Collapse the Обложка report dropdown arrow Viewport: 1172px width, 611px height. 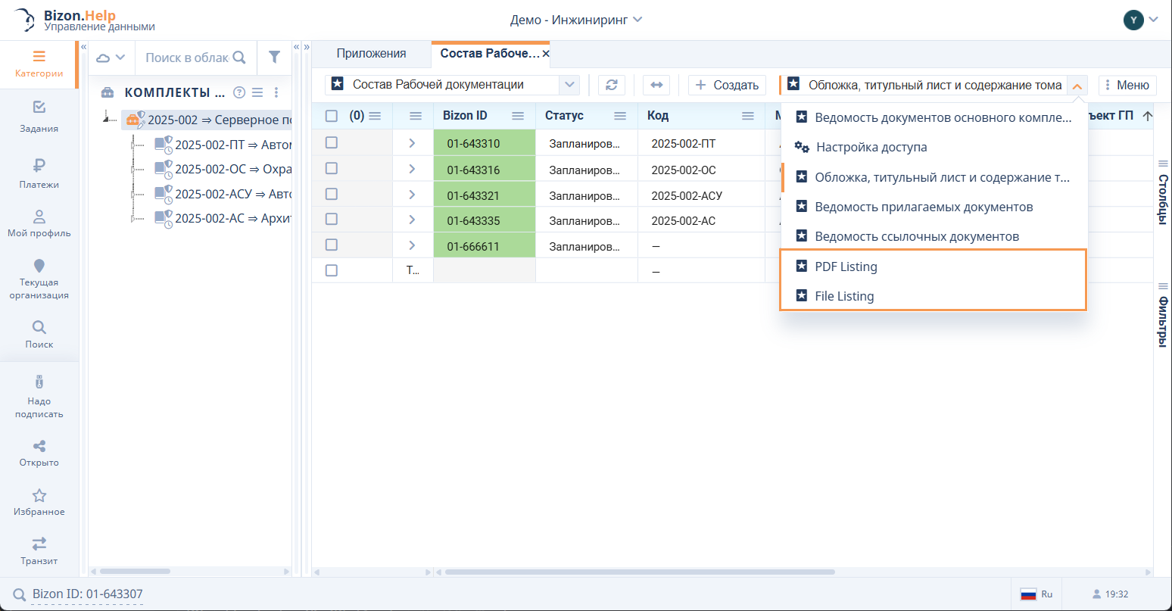1077,86
